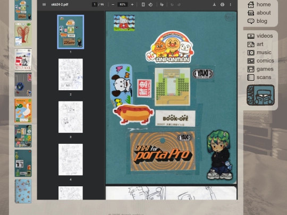
Task: Select page 2 thumbnail in PDF sidebar
Action: coord(71,74)
